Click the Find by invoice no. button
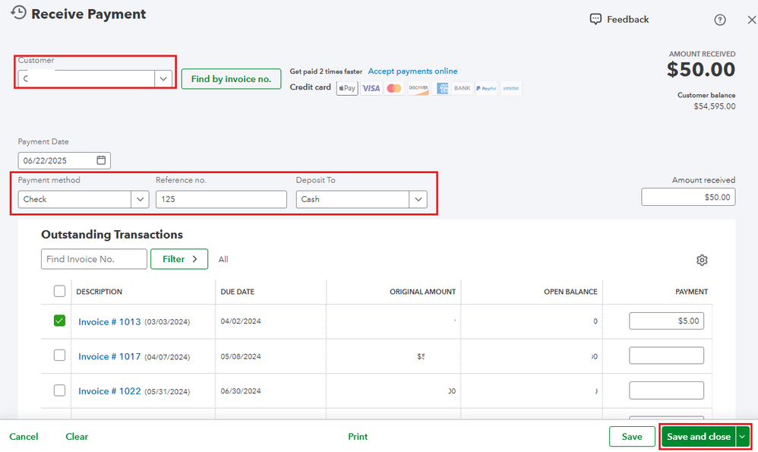This screenshot has height=452, width=758. click(231, 79)
